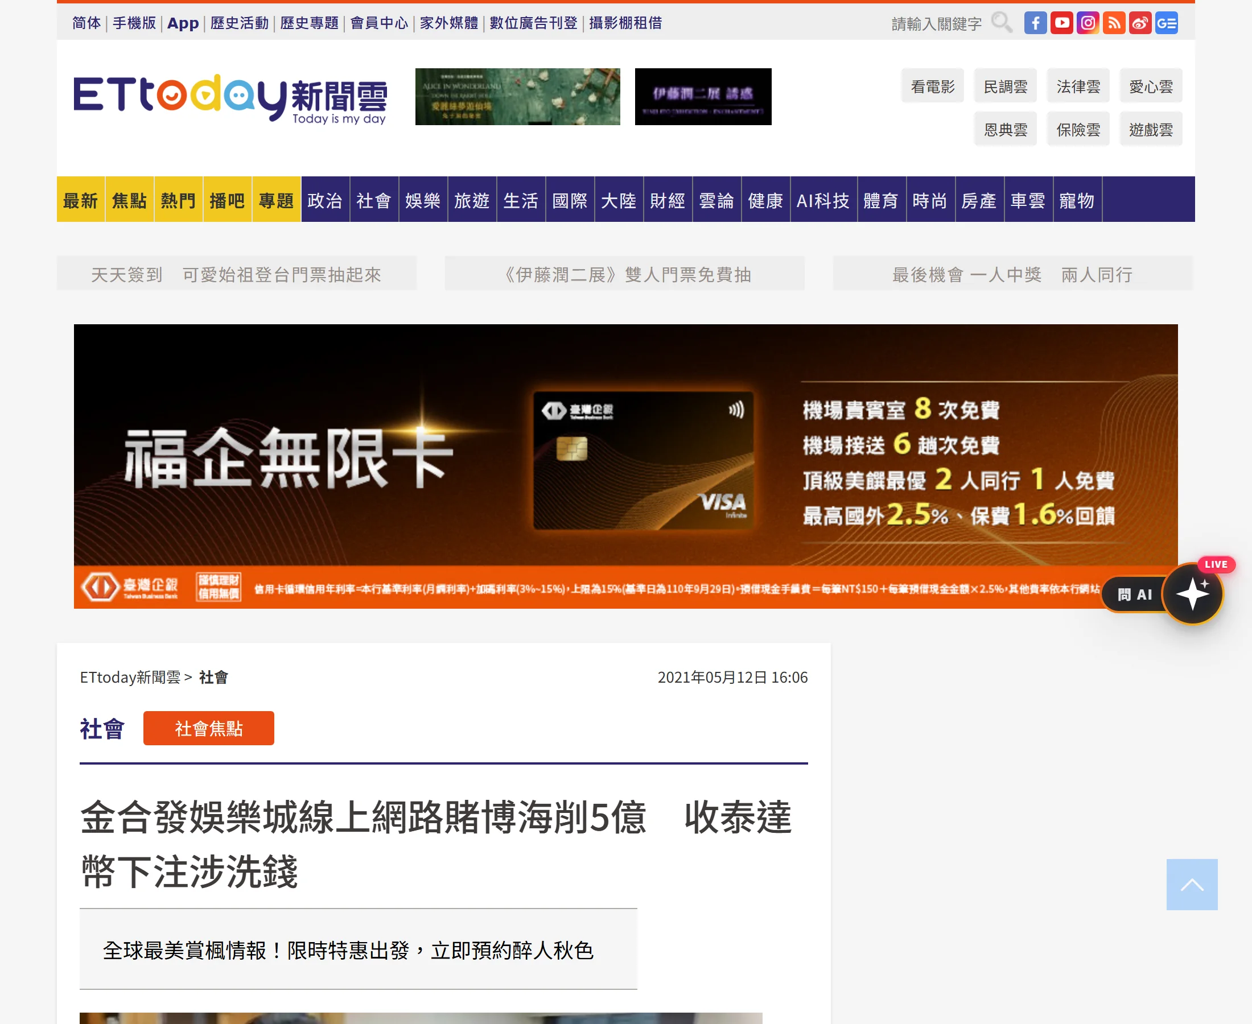Select the 播吧 nav tab

coord(228,200)
